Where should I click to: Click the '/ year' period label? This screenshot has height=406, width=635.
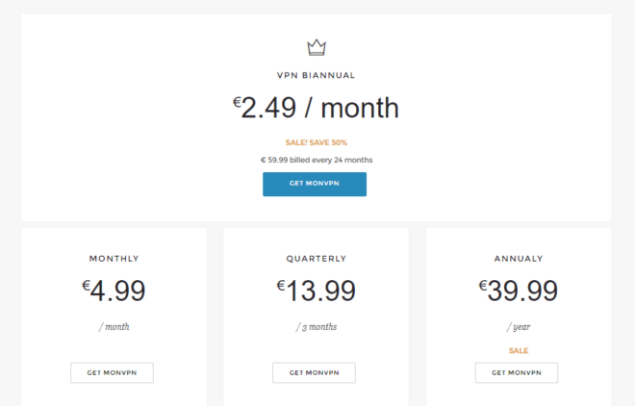tap(519, 327)
